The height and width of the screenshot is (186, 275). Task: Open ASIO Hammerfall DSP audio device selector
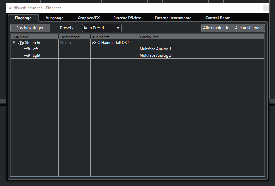[114, 43]
